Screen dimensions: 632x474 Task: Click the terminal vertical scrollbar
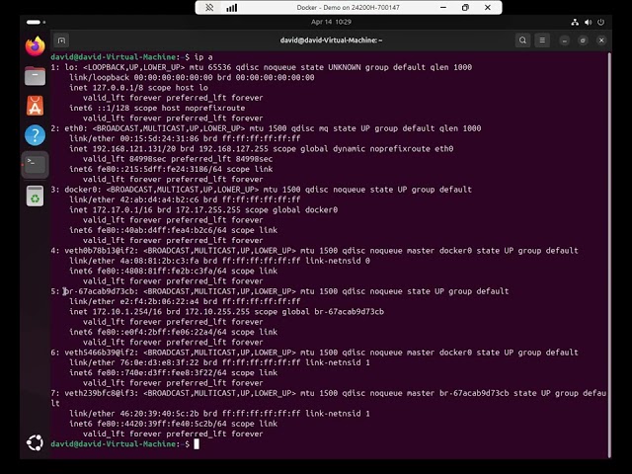(x=609, y=254)
